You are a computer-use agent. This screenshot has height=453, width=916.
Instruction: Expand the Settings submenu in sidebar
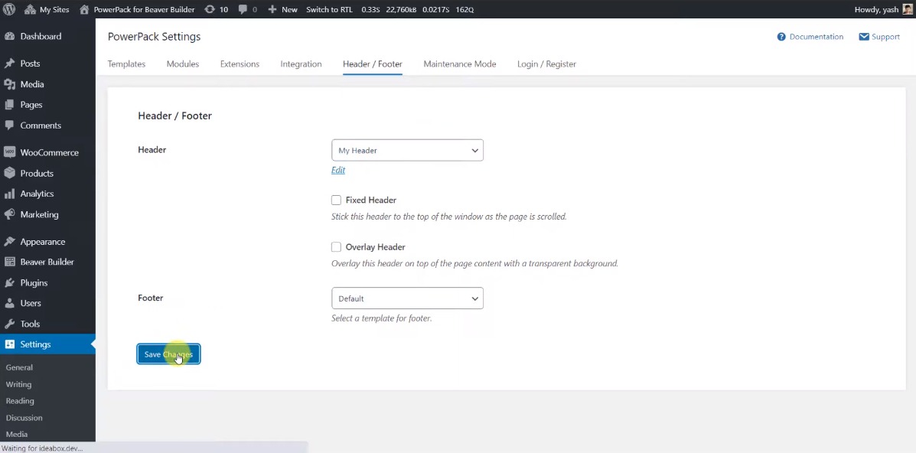pyautogui.click(x=34, y=344)
